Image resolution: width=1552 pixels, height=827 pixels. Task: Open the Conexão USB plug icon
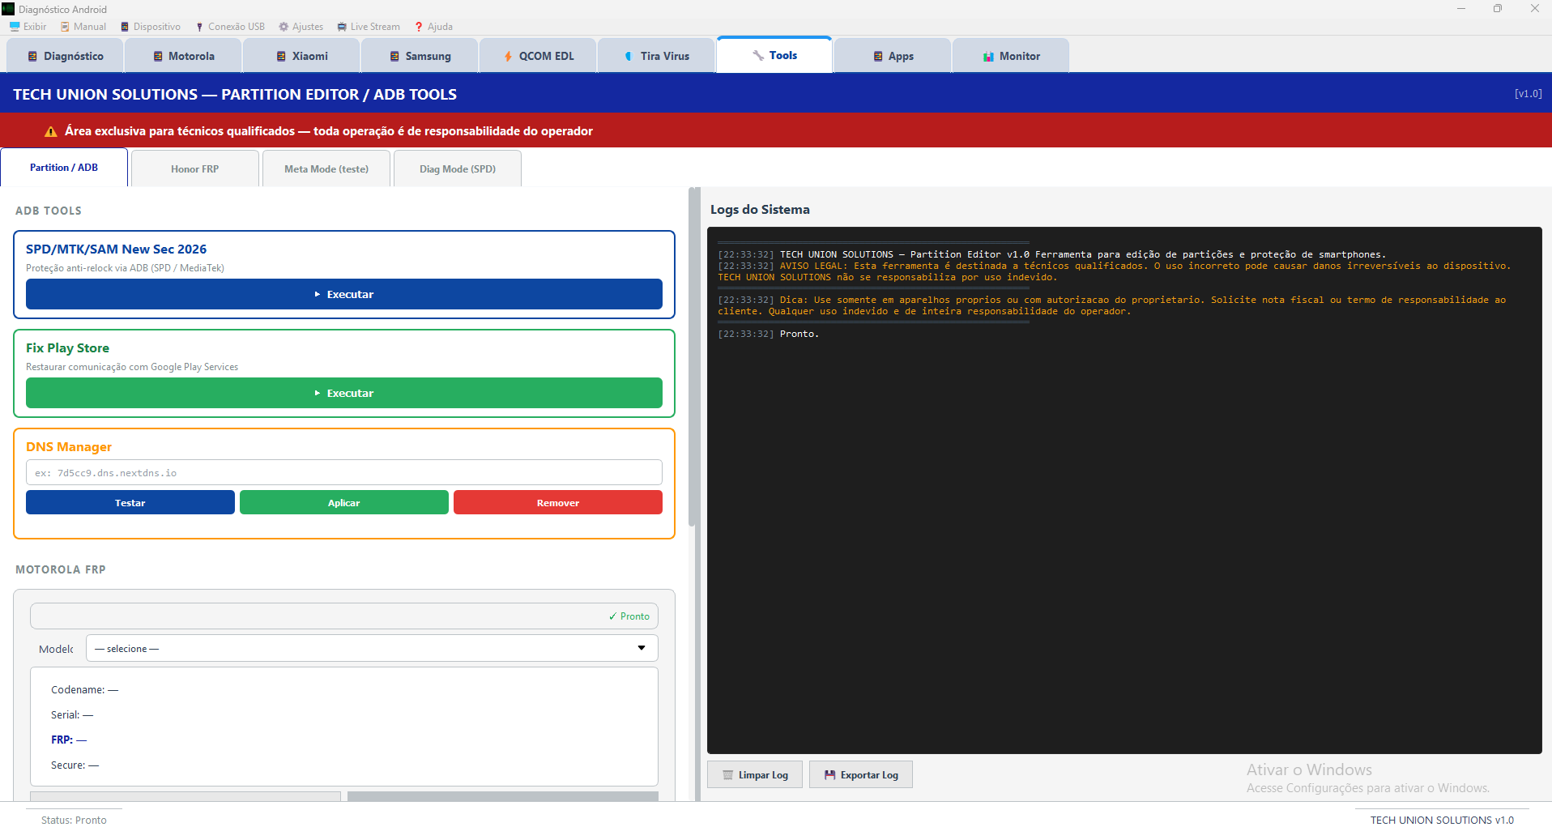pos(199,27)
